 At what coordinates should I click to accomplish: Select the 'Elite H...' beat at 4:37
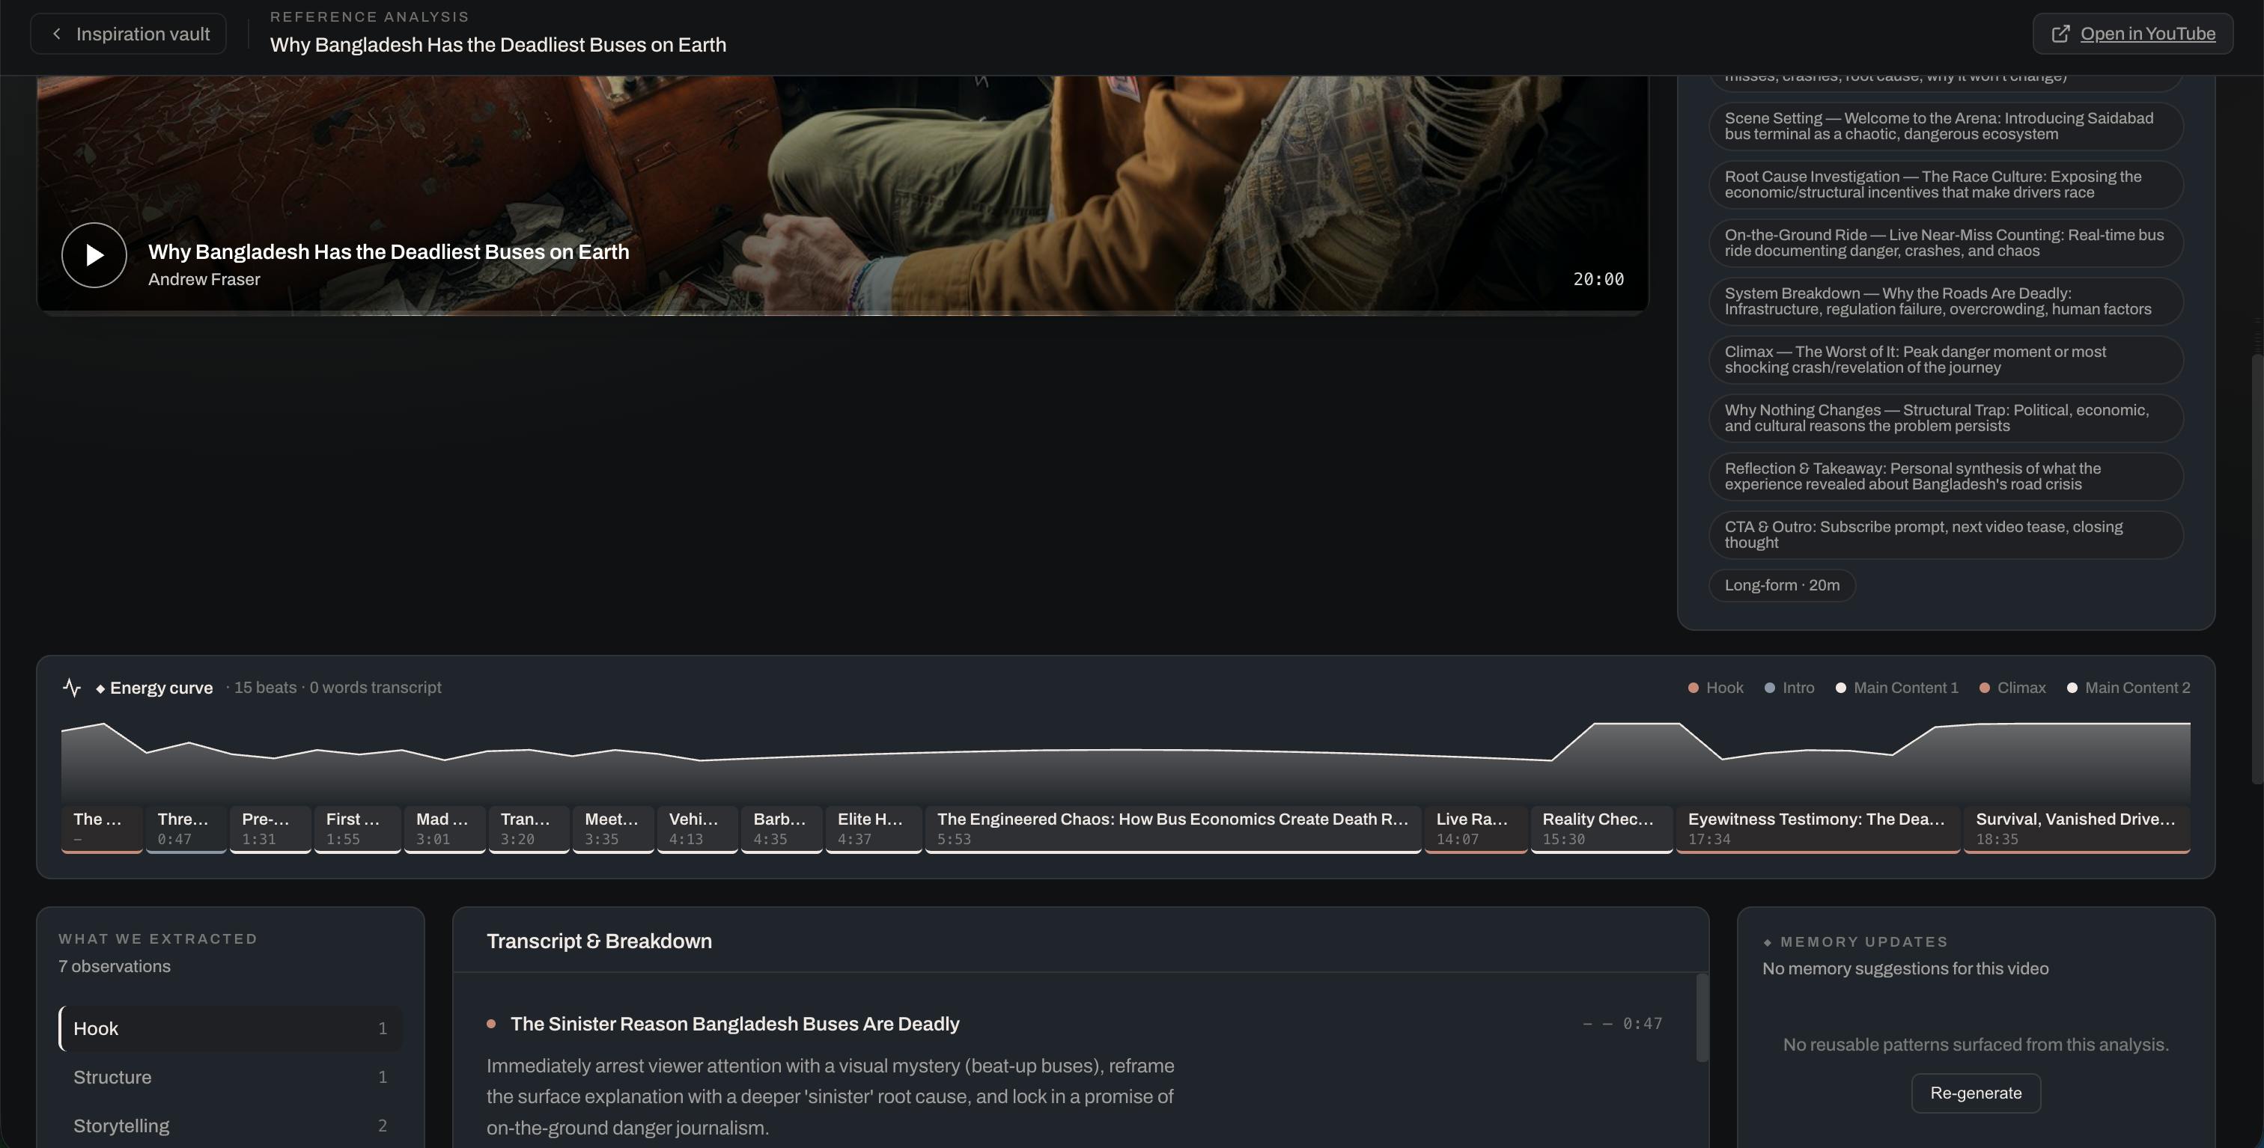click(874, 828)
